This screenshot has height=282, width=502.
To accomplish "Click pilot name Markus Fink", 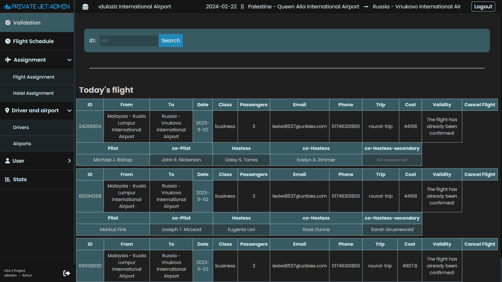I will (x=113, y=230).
